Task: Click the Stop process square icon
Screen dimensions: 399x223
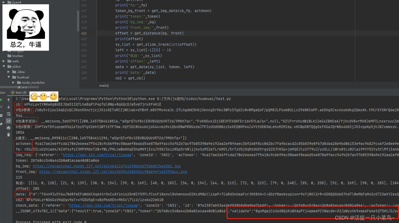Action: click(1, 107)
